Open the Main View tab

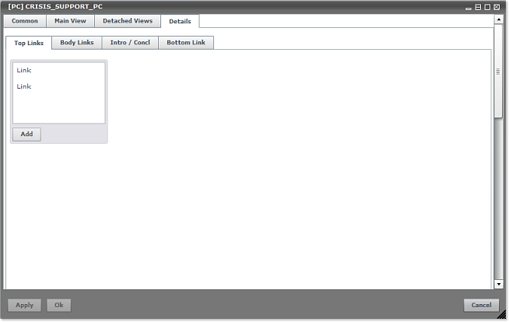pos(70,21)
